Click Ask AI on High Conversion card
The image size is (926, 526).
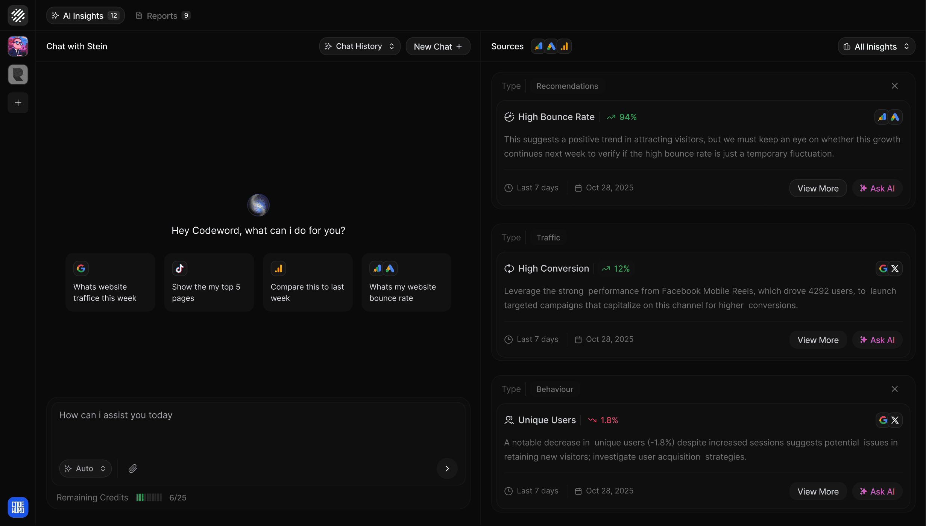[877, 340]
